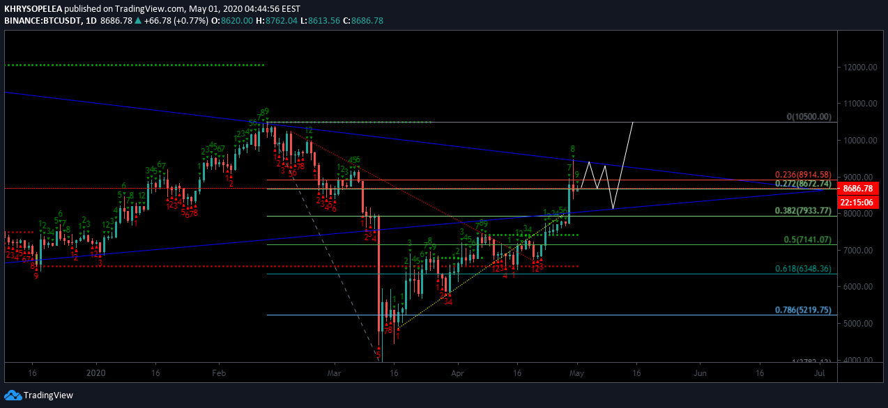The width and height of the screenshot is (888, 408).
Task: Select the 0.382(7933.77) Fibonacci label
Action: pos(803,210)
